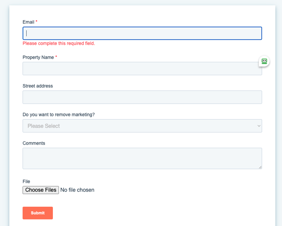Click the 'Do you want to remove marketing?' label
Viewport: 282px width, 226px height.
(59, 115)
